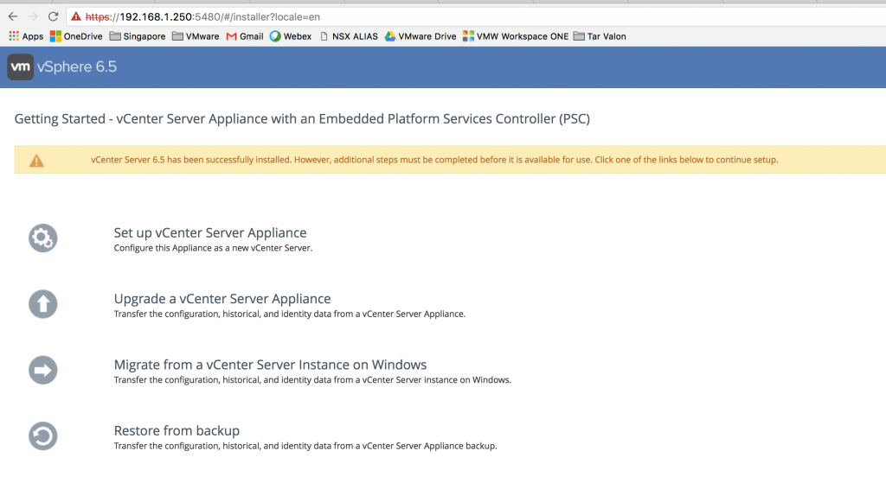Open the Apps bookmark shortcut
This screenshot has height=502, width=886.
[26, 36]
